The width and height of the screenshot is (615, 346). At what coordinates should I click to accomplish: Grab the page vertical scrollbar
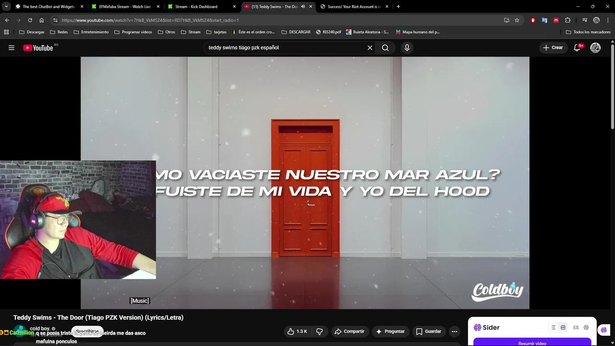(613, 86)
